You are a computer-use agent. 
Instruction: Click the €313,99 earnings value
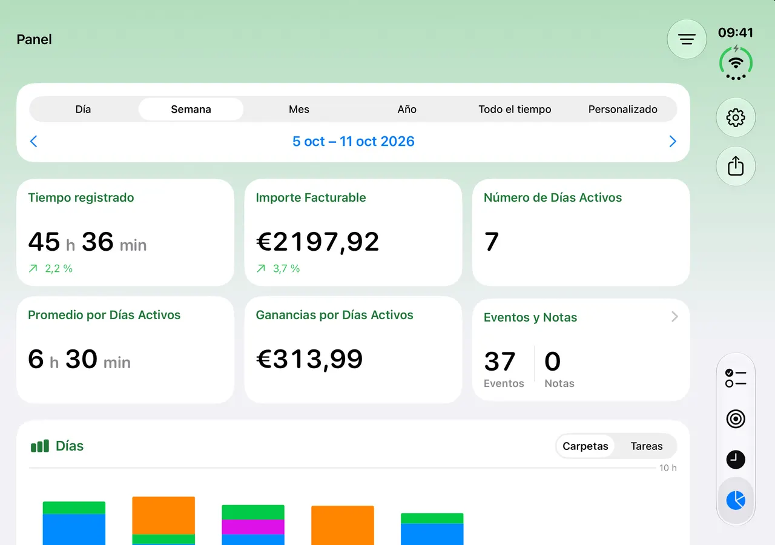(x=309, y=359)
